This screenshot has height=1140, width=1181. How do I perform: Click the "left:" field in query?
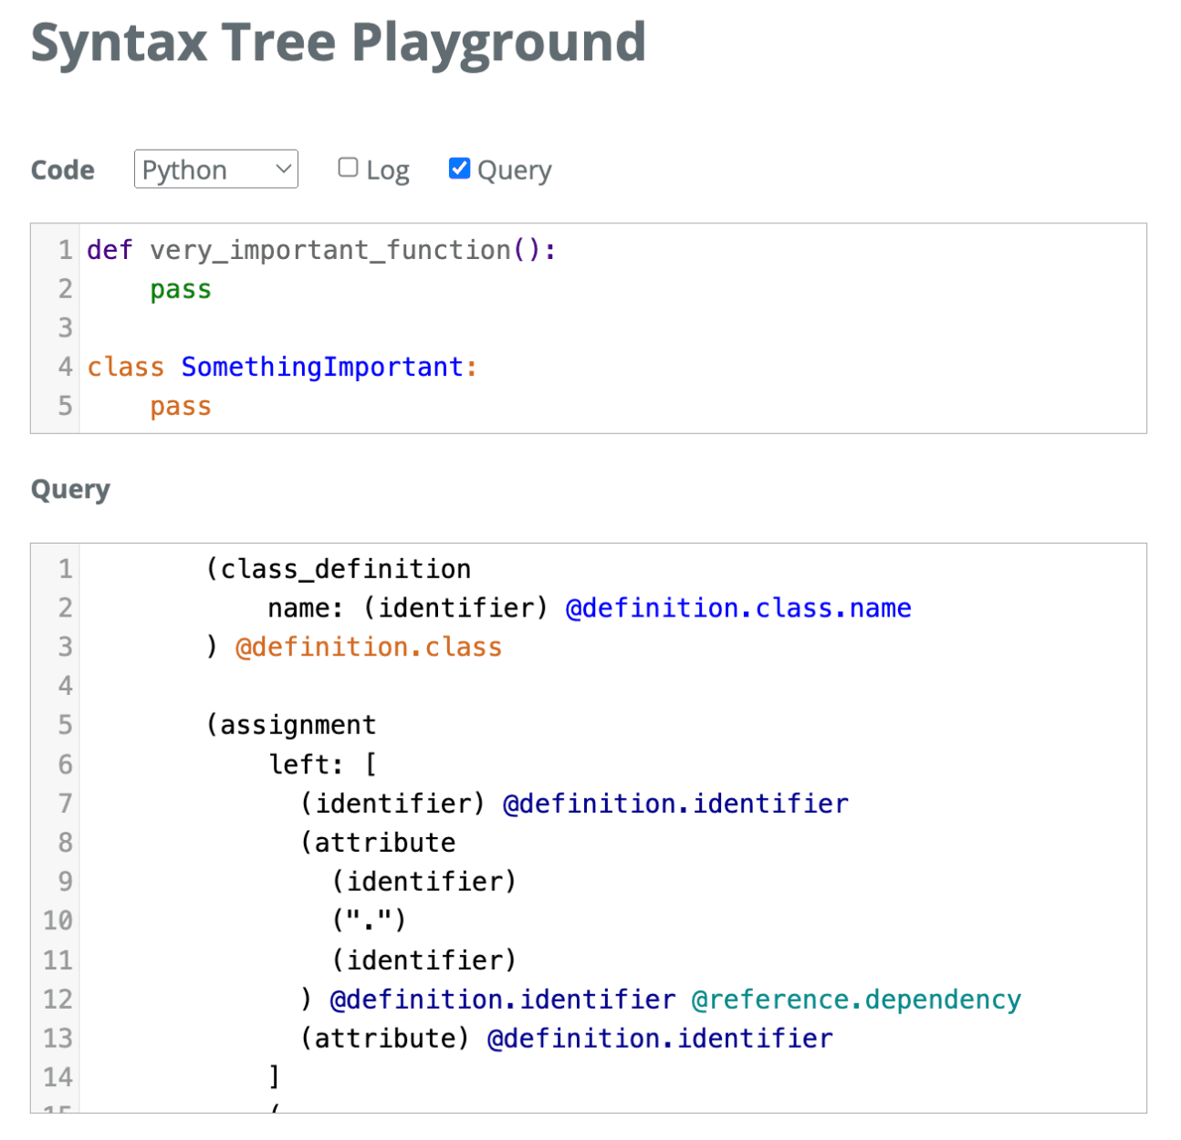(x=306, y=764)
